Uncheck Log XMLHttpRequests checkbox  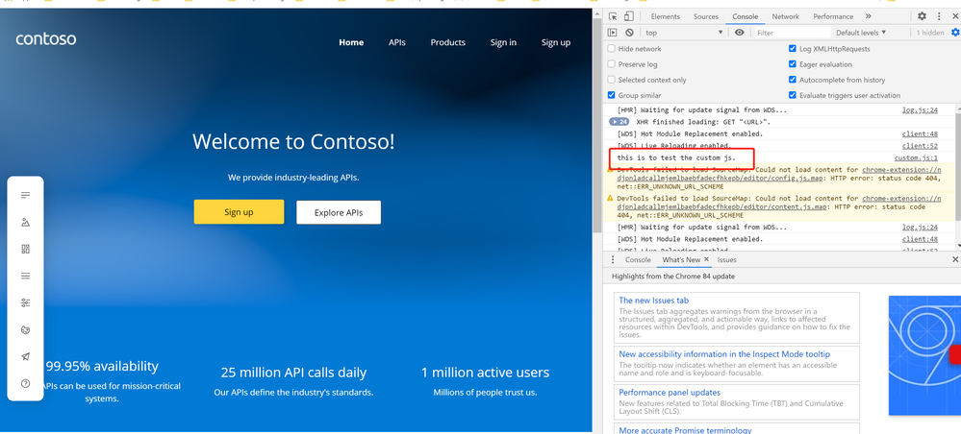click(793, 48)
